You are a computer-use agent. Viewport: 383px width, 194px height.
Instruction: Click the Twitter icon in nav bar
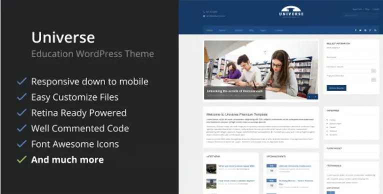(x=360, y=30)
